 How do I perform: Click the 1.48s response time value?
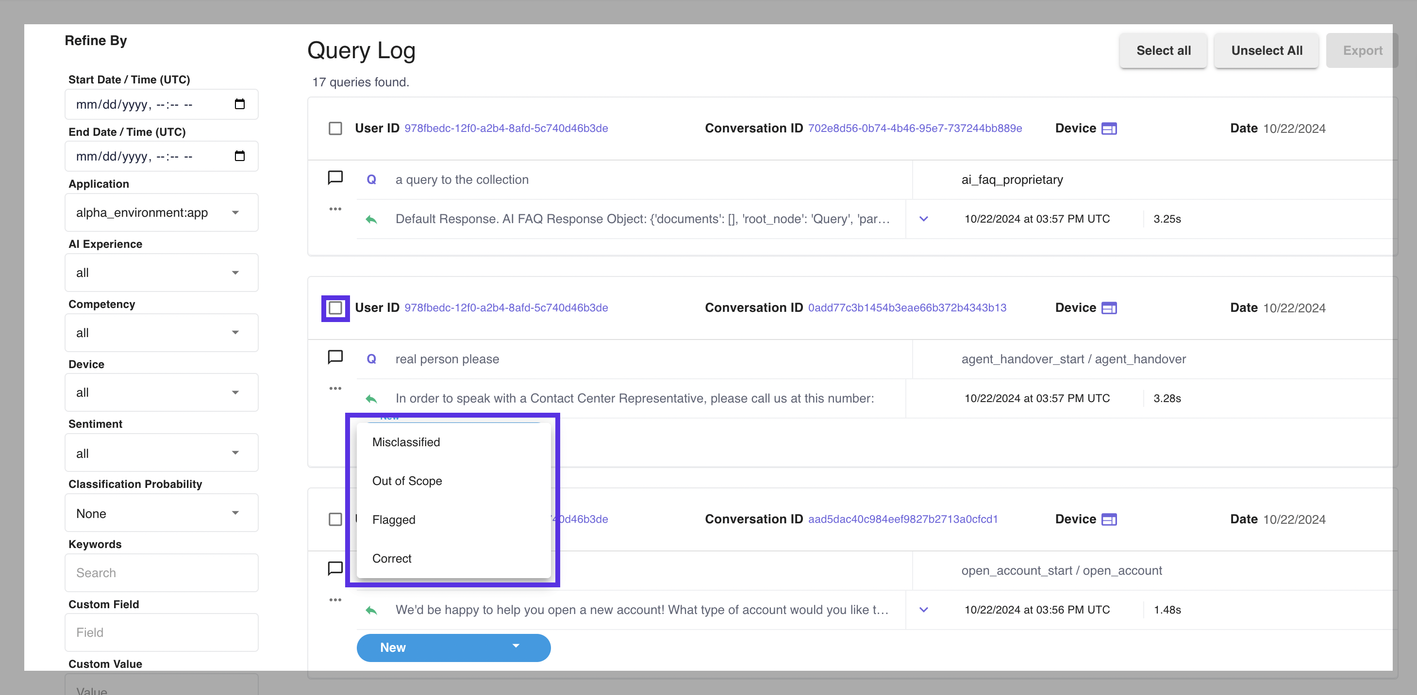pos(1167,610)
